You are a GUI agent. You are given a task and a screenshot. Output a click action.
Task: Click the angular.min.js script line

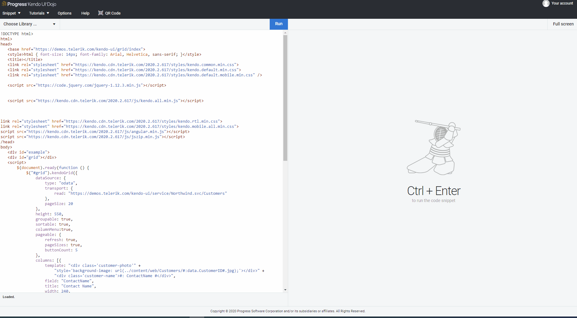point(95,132)
